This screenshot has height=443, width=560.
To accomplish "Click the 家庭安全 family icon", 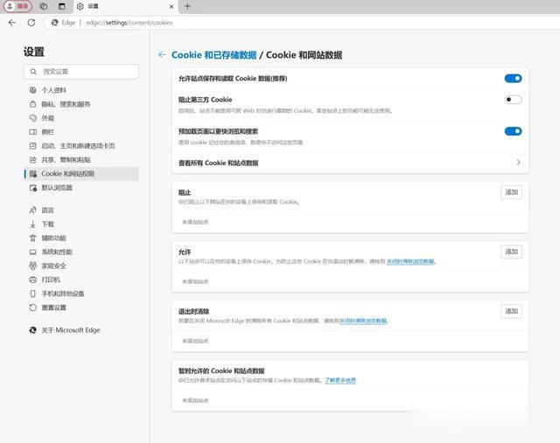I will coord(33,266).
